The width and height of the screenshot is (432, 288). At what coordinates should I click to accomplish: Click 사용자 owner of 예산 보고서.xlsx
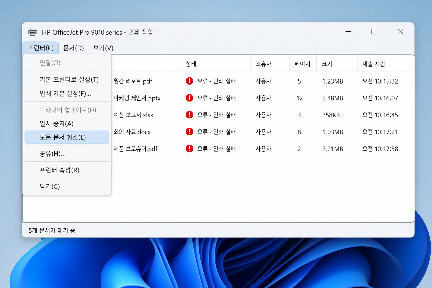(x=263, y=115)
